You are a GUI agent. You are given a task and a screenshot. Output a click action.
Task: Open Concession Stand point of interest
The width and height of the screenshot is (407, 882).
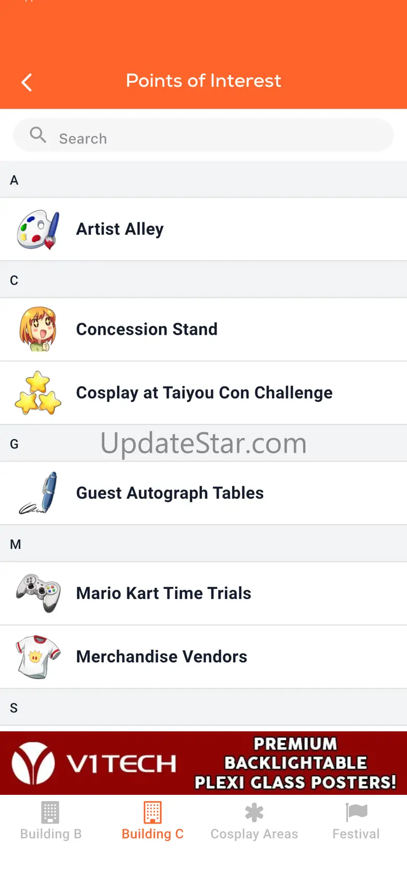click(x=147, y=330)
